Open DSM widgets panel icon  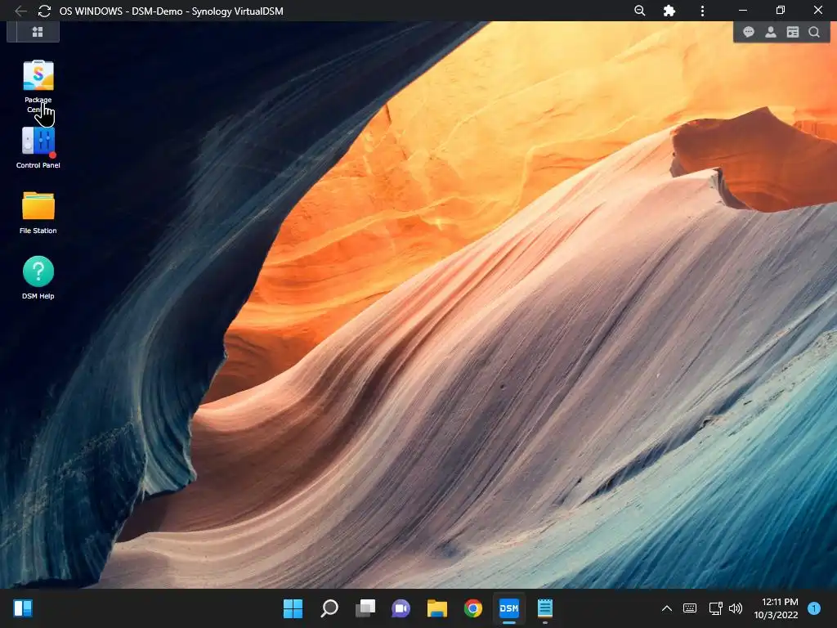793,32
